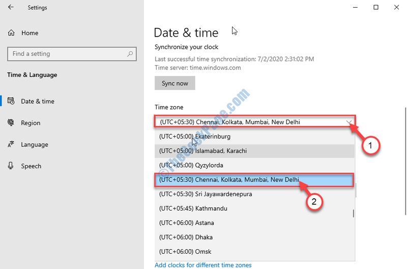Screen dimensions: 407x269
Task: Open the Language settings page
Action: click(x=35, y=144)
